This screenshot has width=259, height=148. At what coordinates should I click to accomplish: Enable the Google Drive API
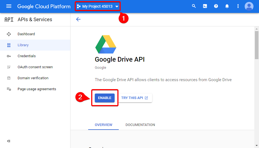[x=105, y=98]
